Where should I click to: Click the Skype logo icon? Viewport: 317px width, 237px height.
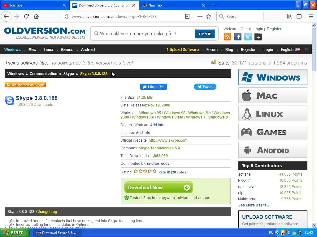click(x=10, y=101)
